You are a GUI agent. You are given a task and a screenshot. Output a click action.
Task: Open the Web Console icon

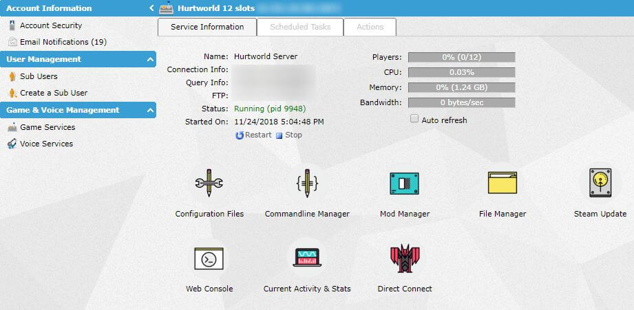coord(209,258)
